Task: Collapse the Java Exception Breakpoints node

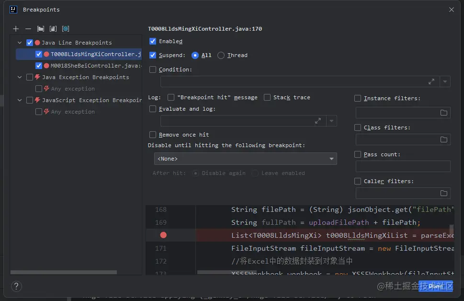Action: click(20, 77)
